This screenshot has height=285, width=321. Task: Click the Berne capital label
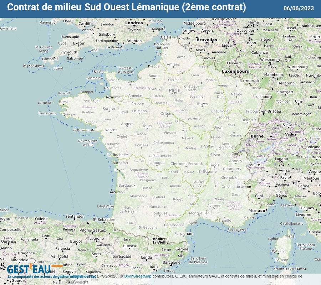pos(257,136)
